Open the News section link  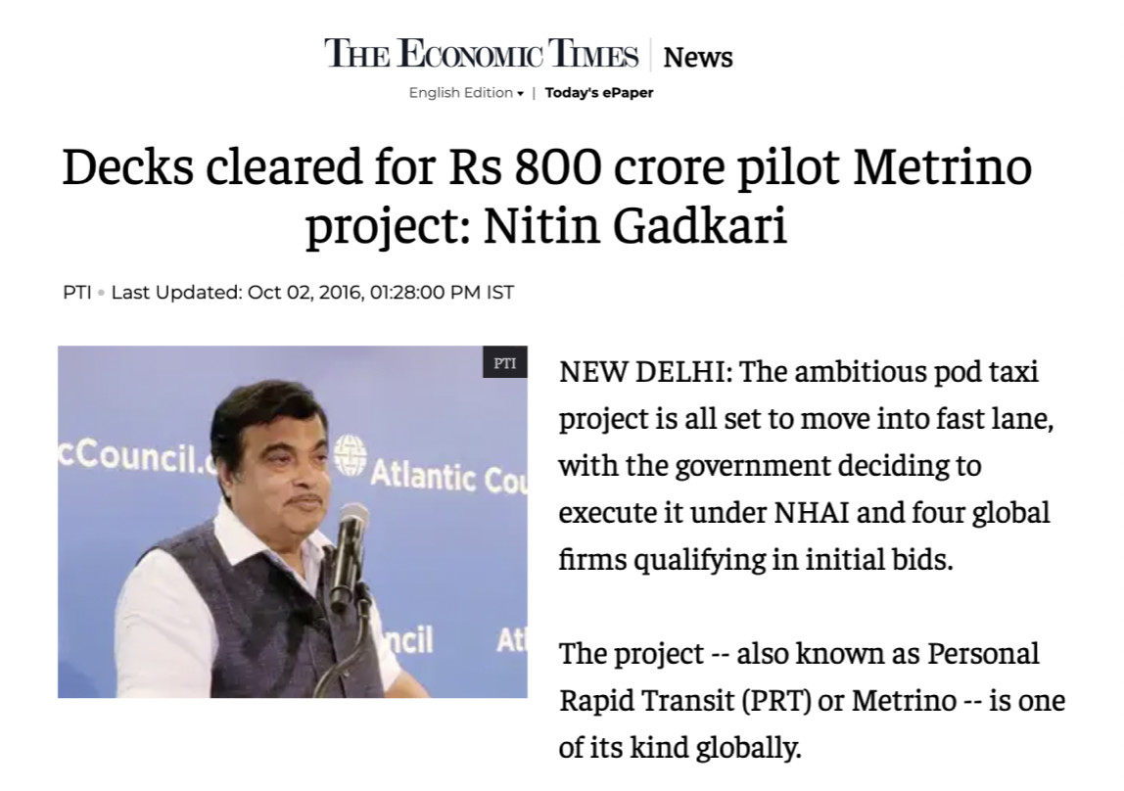click(x=698, y=58)
